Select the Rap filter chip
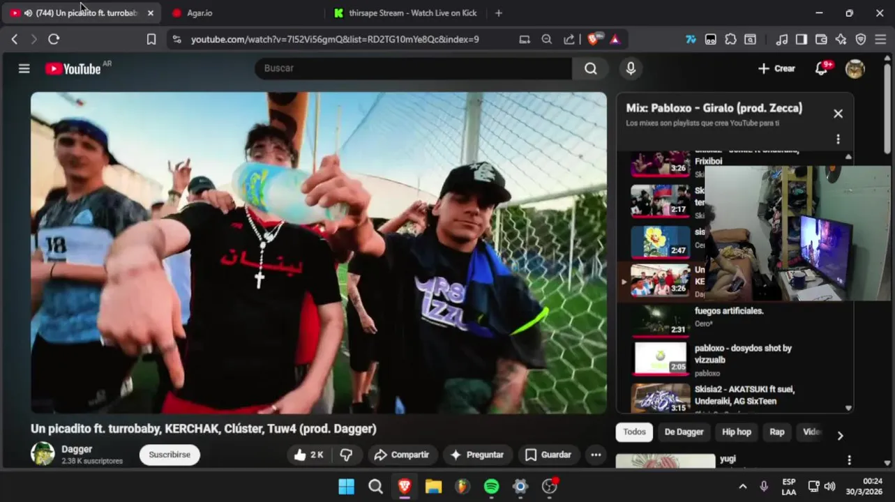 point(776,432)
